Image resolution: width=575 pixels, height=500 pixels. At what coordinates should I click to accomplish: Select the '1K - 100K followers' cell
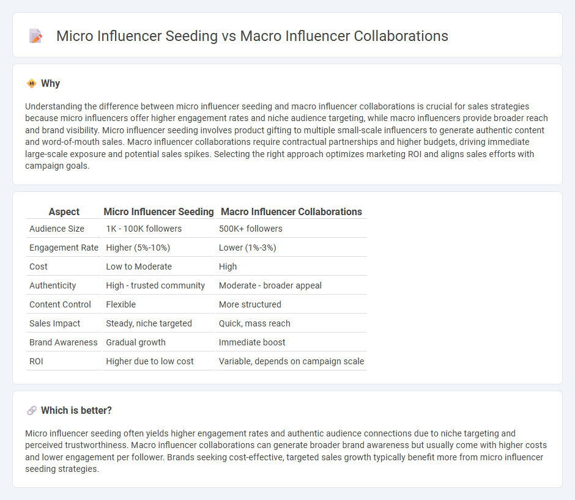click(144, 229)
